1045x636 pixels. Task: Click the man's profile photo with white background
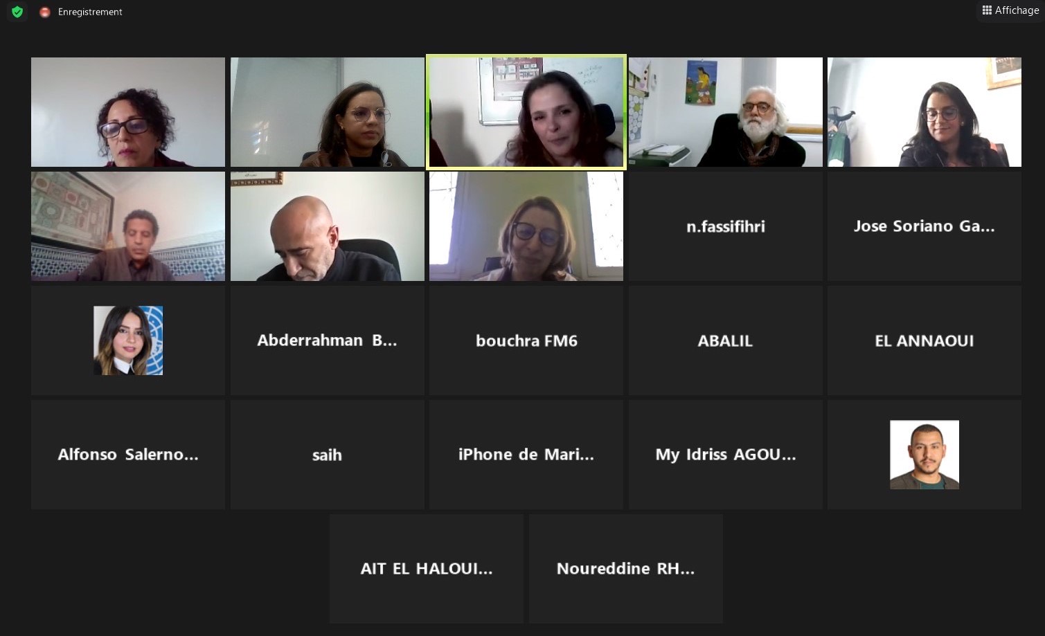point(925,455)
